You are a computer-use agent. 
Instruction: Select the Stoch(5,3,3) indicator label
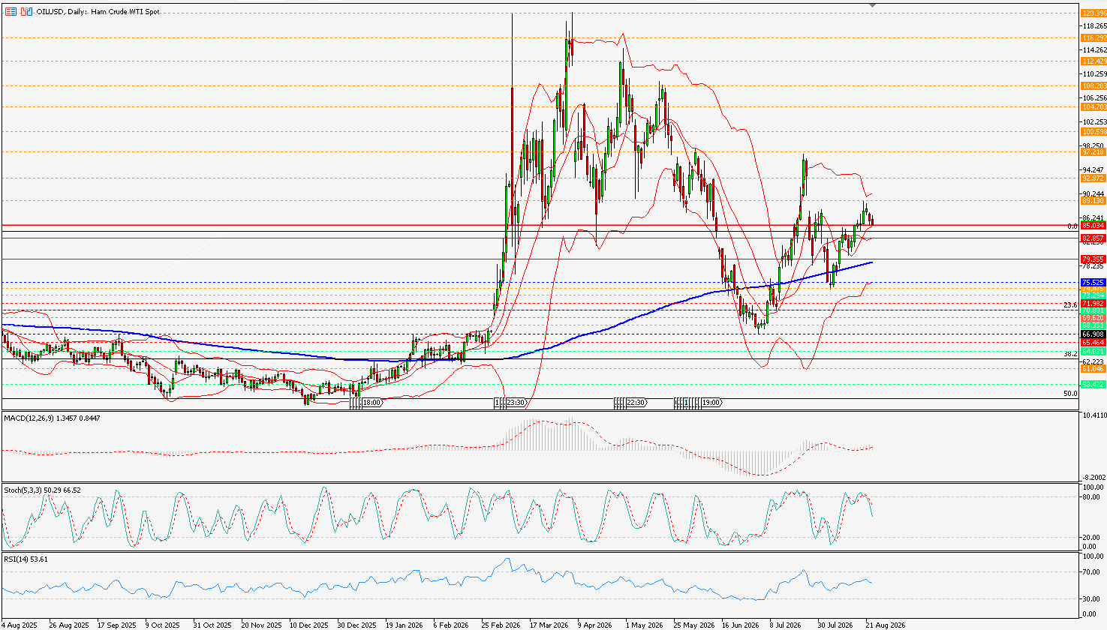tap(42, 490)
